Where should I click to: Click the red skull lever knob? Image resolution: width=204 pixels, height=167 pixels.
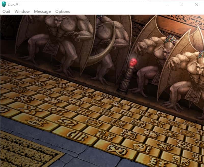pos(133,63)
